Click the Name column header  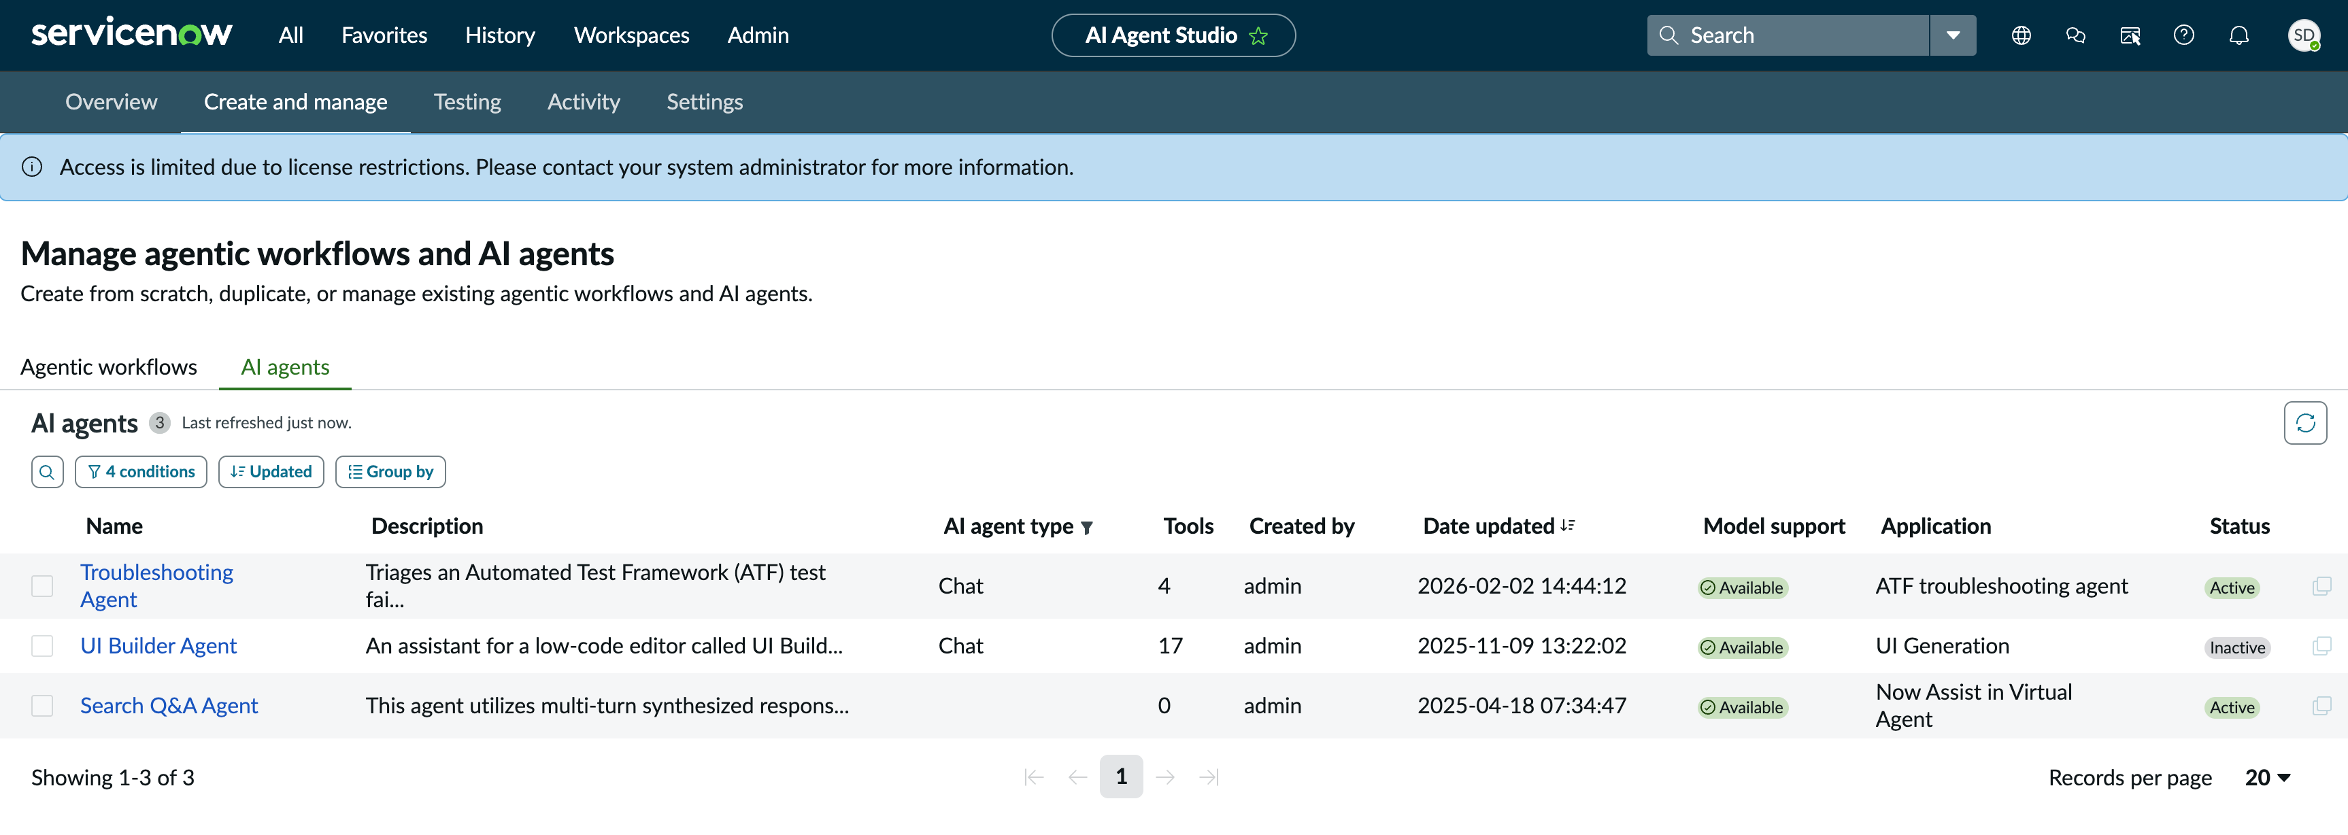[114, 526]
